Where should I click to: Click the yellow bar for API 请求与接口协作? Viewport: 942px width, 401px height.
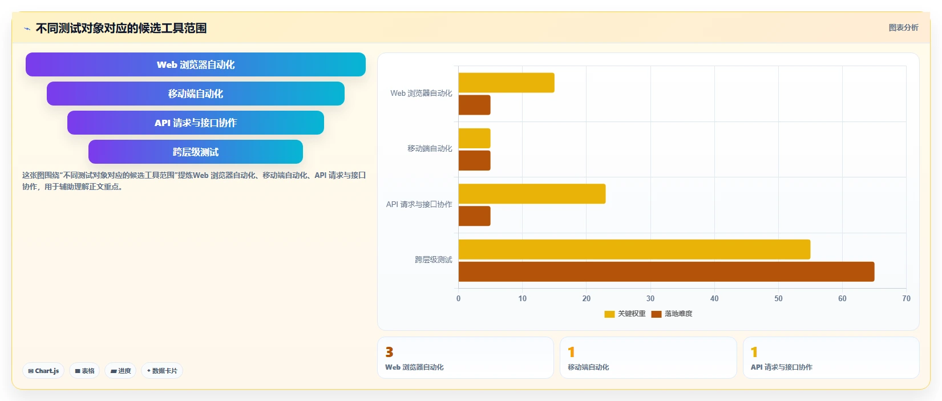532,194
